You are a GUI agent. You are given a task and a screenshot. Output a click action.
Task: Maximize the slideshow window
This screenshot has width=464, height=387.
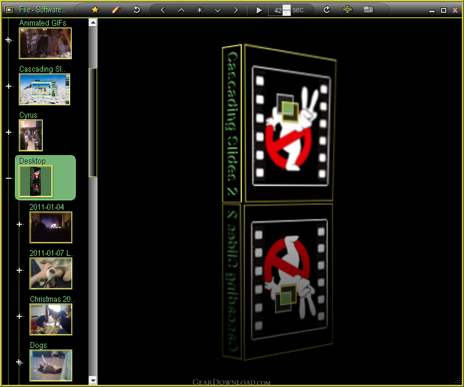pos(444,10)
